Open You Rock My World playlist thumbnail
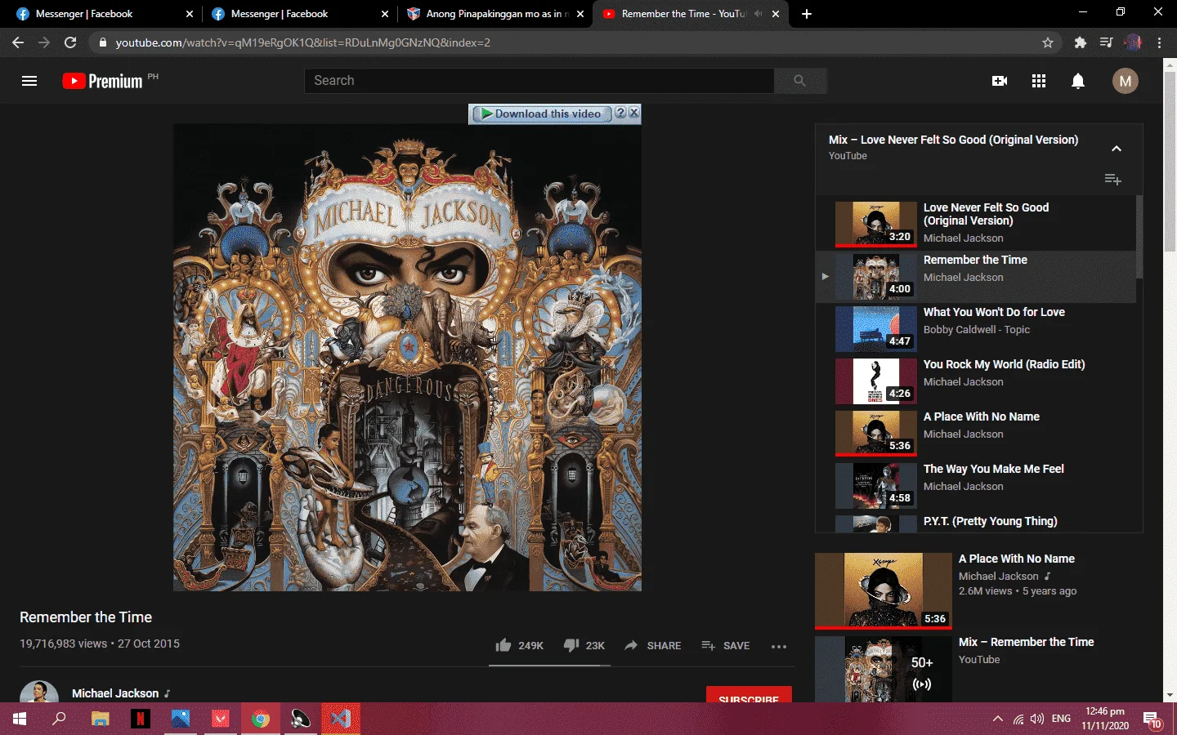 [x=876, y=381]
